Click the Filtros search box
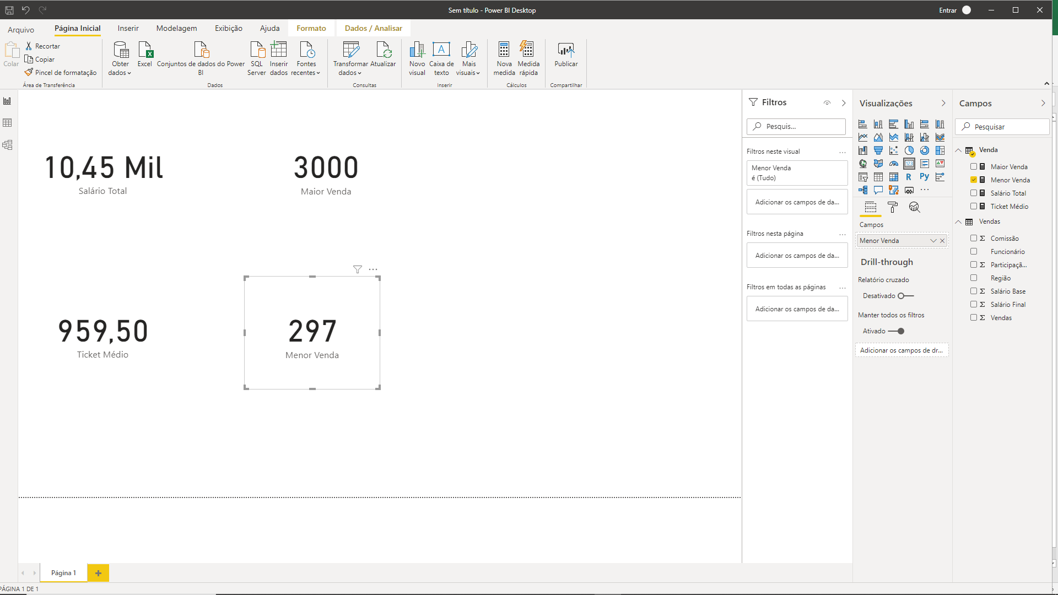This screenshot has height=595, width=1058. tap(796, 126)
